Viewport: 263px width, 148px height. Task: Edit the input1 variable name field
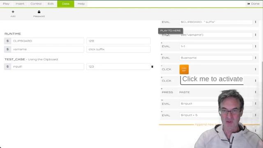tap(48, 67)
